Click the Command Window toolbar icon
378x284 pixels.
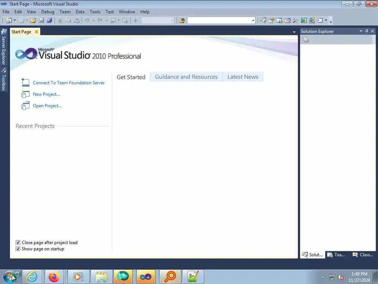click(x=320, y=21)
